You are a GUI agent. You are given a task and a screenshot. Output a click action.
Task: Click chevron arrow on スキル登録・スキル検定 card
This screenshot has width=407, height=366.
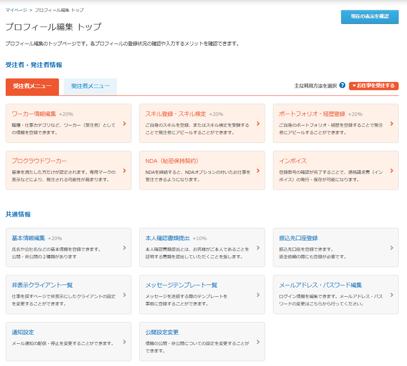click(258, 124)
